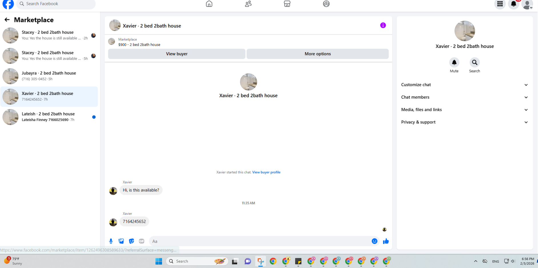Open Task View on the taskbar
The image size is (538, 268).
[235, 261]
